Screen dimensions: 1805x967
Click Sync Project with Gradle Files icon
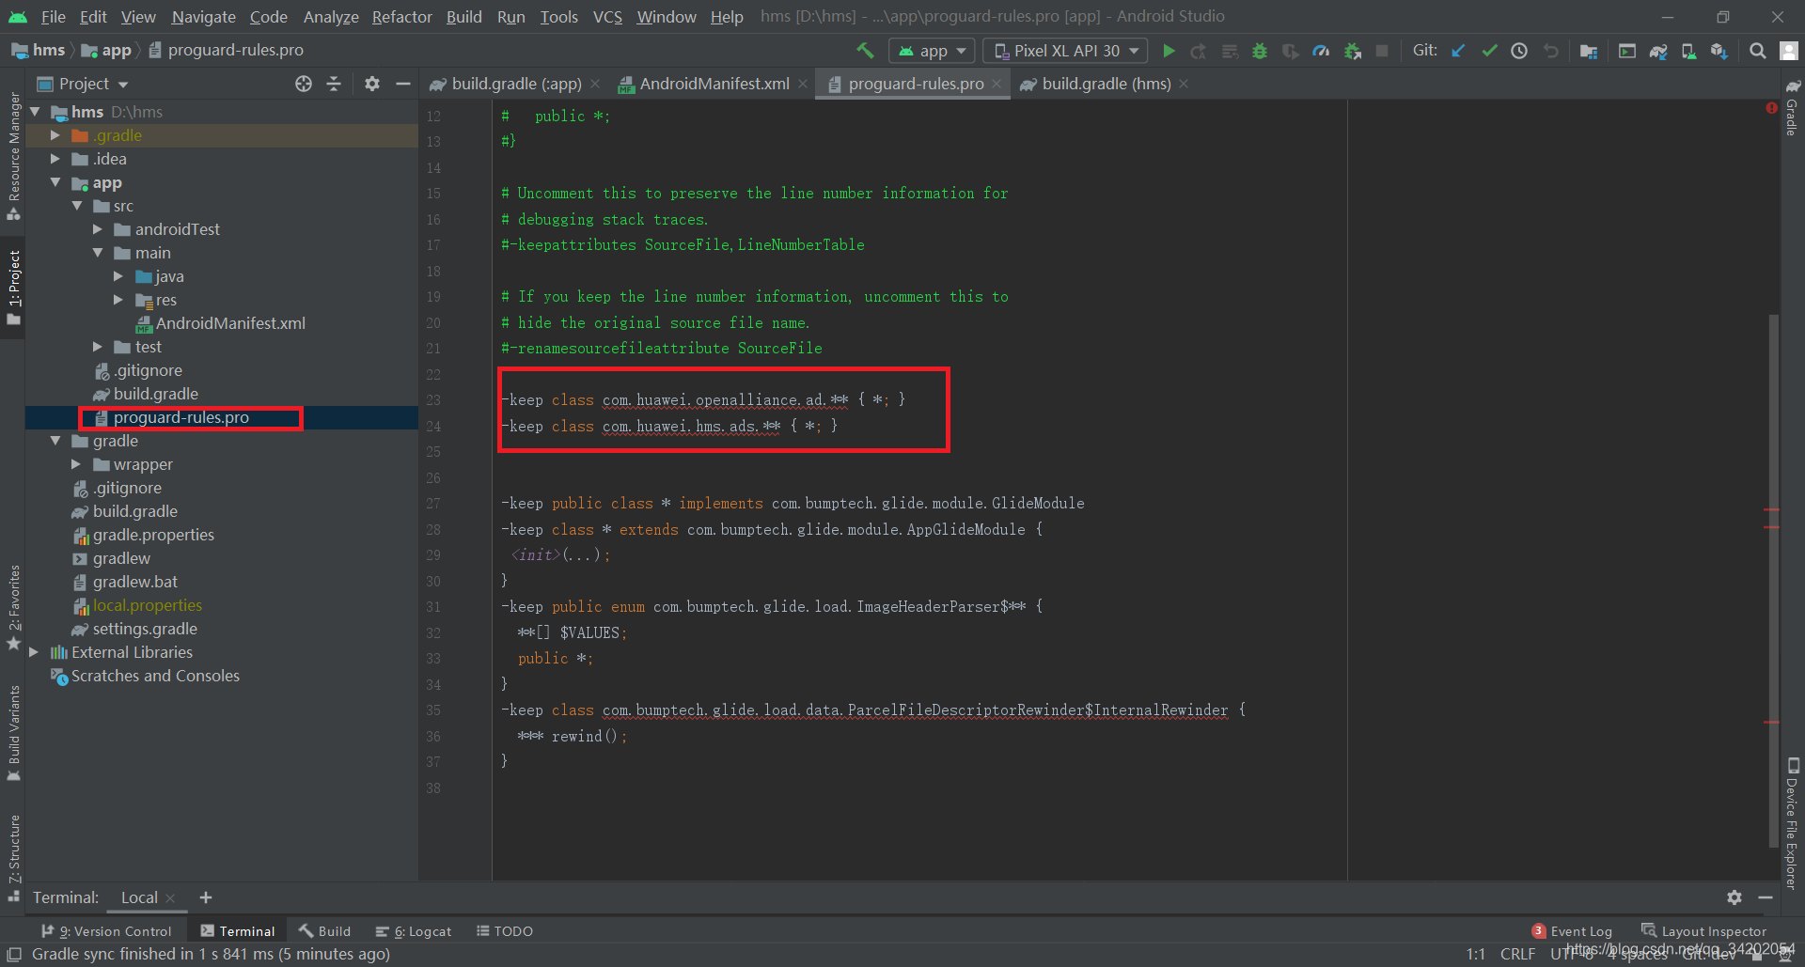pos(1658,51)
